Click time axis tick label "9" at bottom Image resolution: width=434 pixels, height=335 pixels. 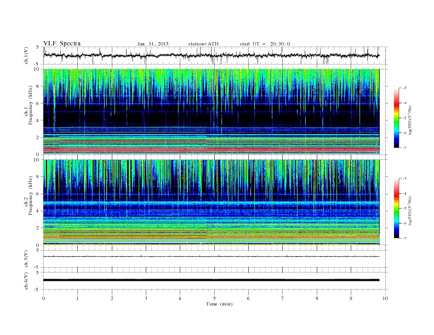pos(351,298)
